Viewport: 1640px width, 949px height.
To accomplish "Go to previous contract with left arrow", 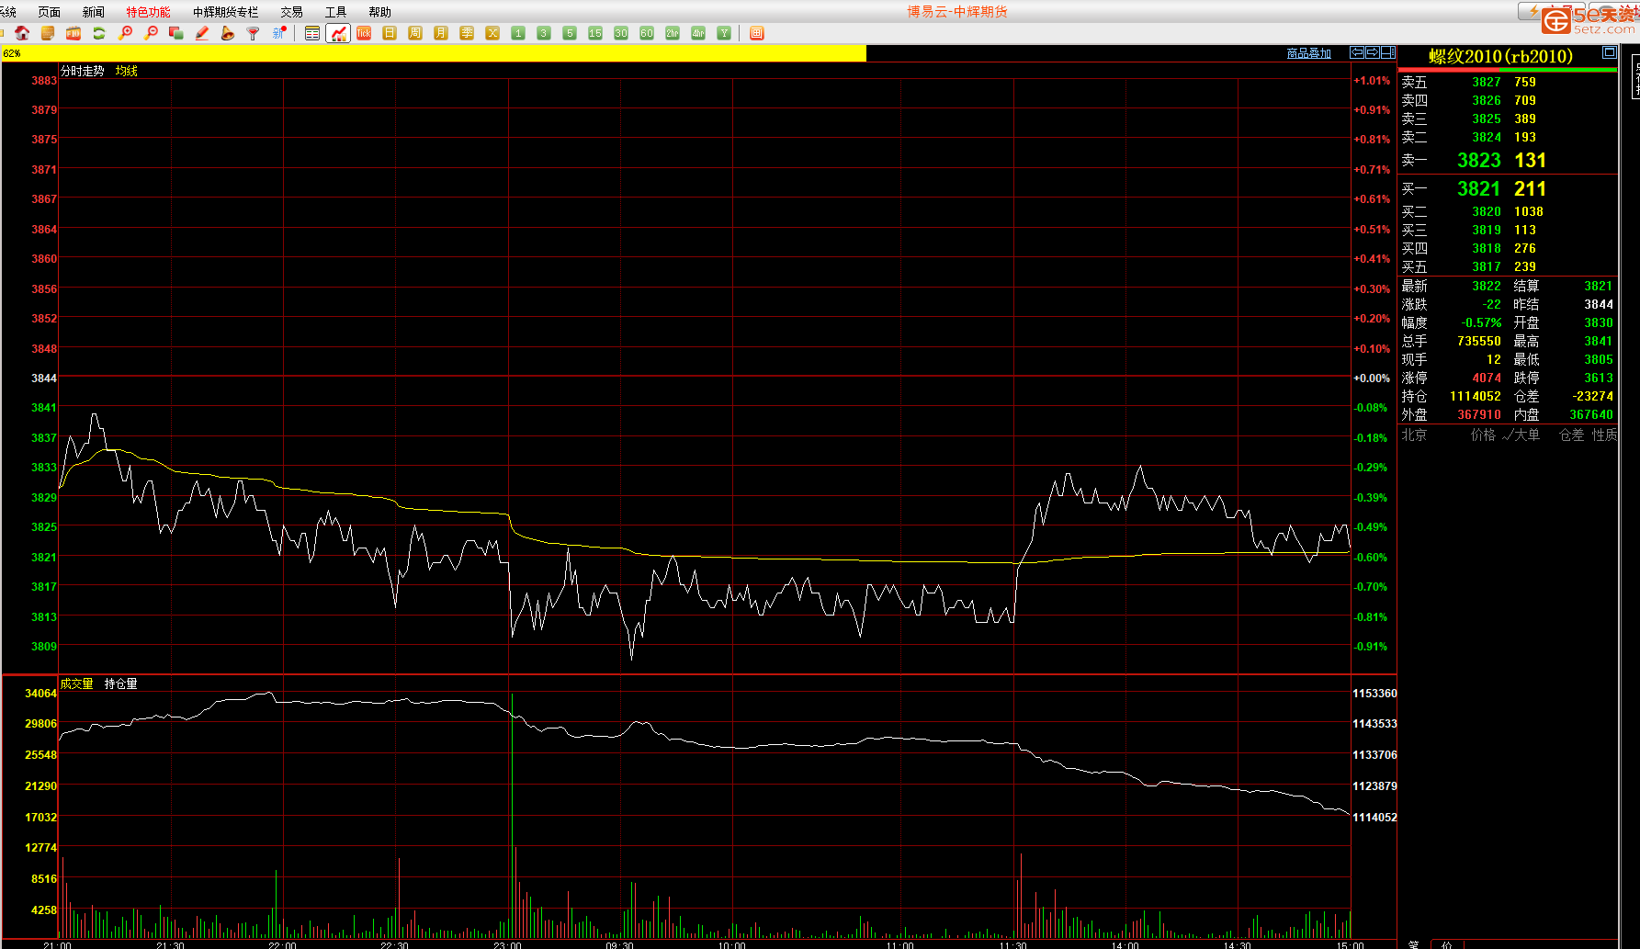I will [x=1356, y=52].
